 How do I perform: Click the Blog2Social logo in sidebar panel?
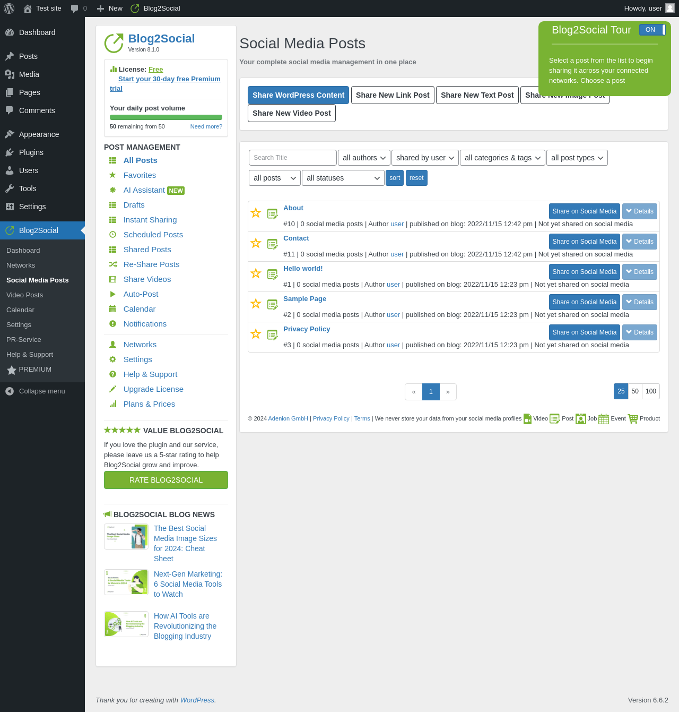[x=114, y=44]
